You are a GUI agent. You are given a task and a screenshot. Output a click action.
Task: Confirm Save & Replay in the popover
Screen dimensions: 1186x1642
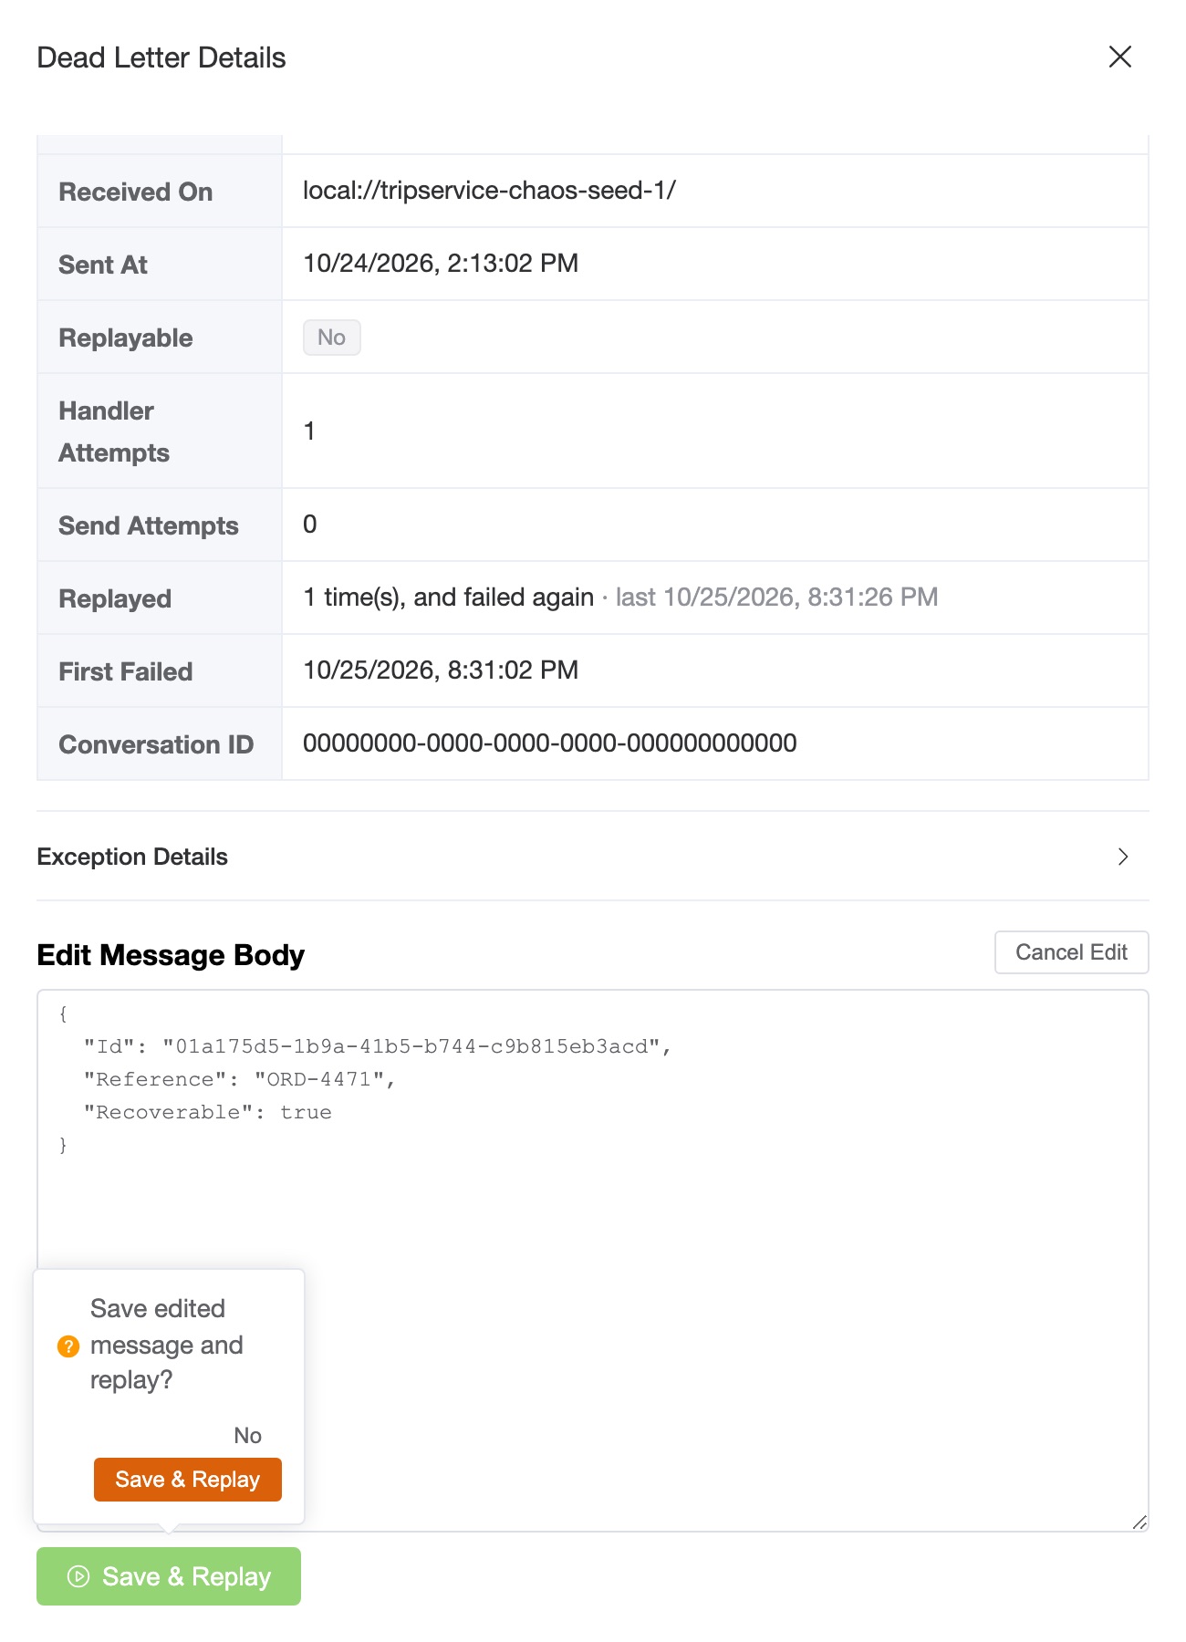pos(188,1479)
